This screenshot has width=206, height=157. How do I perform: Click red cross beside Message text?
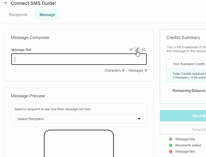point(171,152)
